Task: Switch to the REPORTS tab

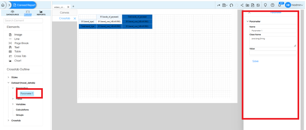Action: click(x=41, y=13)
